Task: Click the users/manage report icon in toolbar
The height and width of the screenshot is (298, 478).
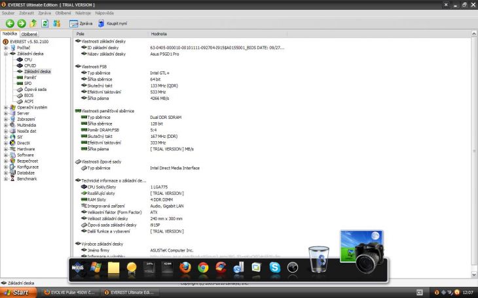Action: (57, 24)
